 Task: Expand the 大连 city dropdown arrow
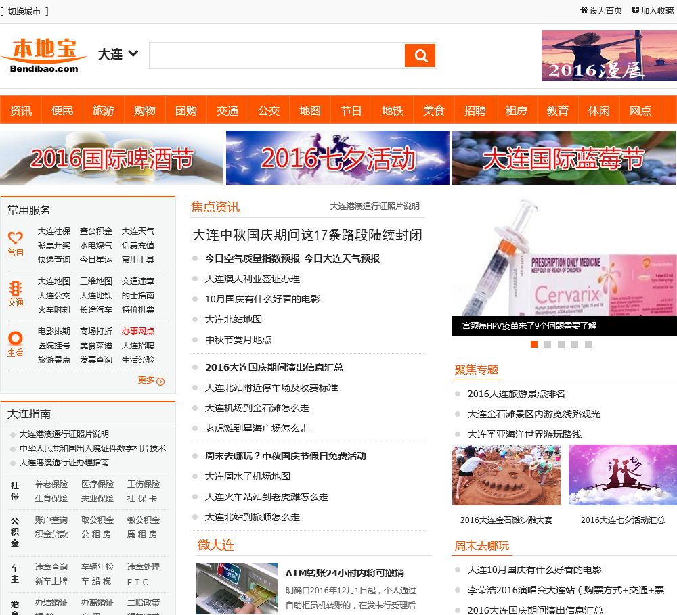pos(133,53)
